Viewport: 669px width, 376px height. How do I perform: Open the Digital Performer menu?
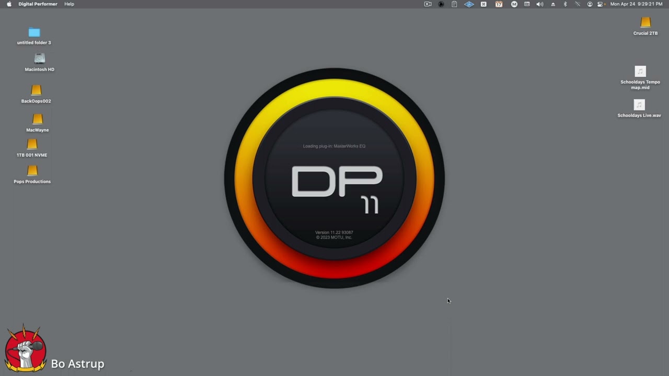[x=38, y=4]
